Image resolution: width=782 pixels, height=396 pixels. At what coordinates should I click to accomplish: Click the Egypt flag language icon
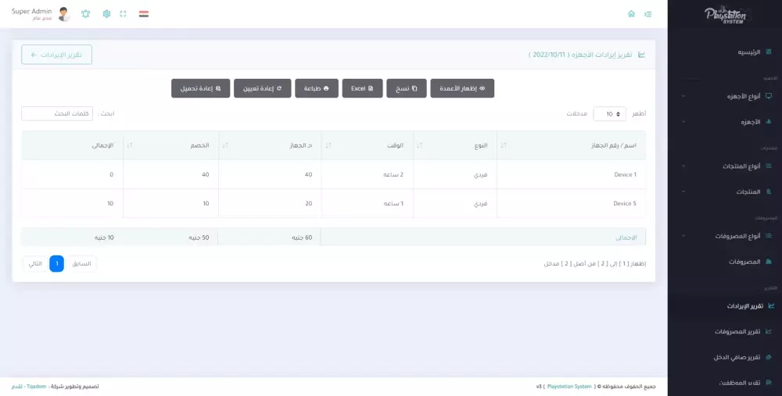(x=144, y=14)
